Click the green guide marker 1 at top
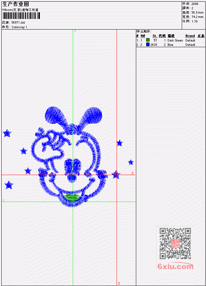Screen dimensions: 206x286 point(75,31)
